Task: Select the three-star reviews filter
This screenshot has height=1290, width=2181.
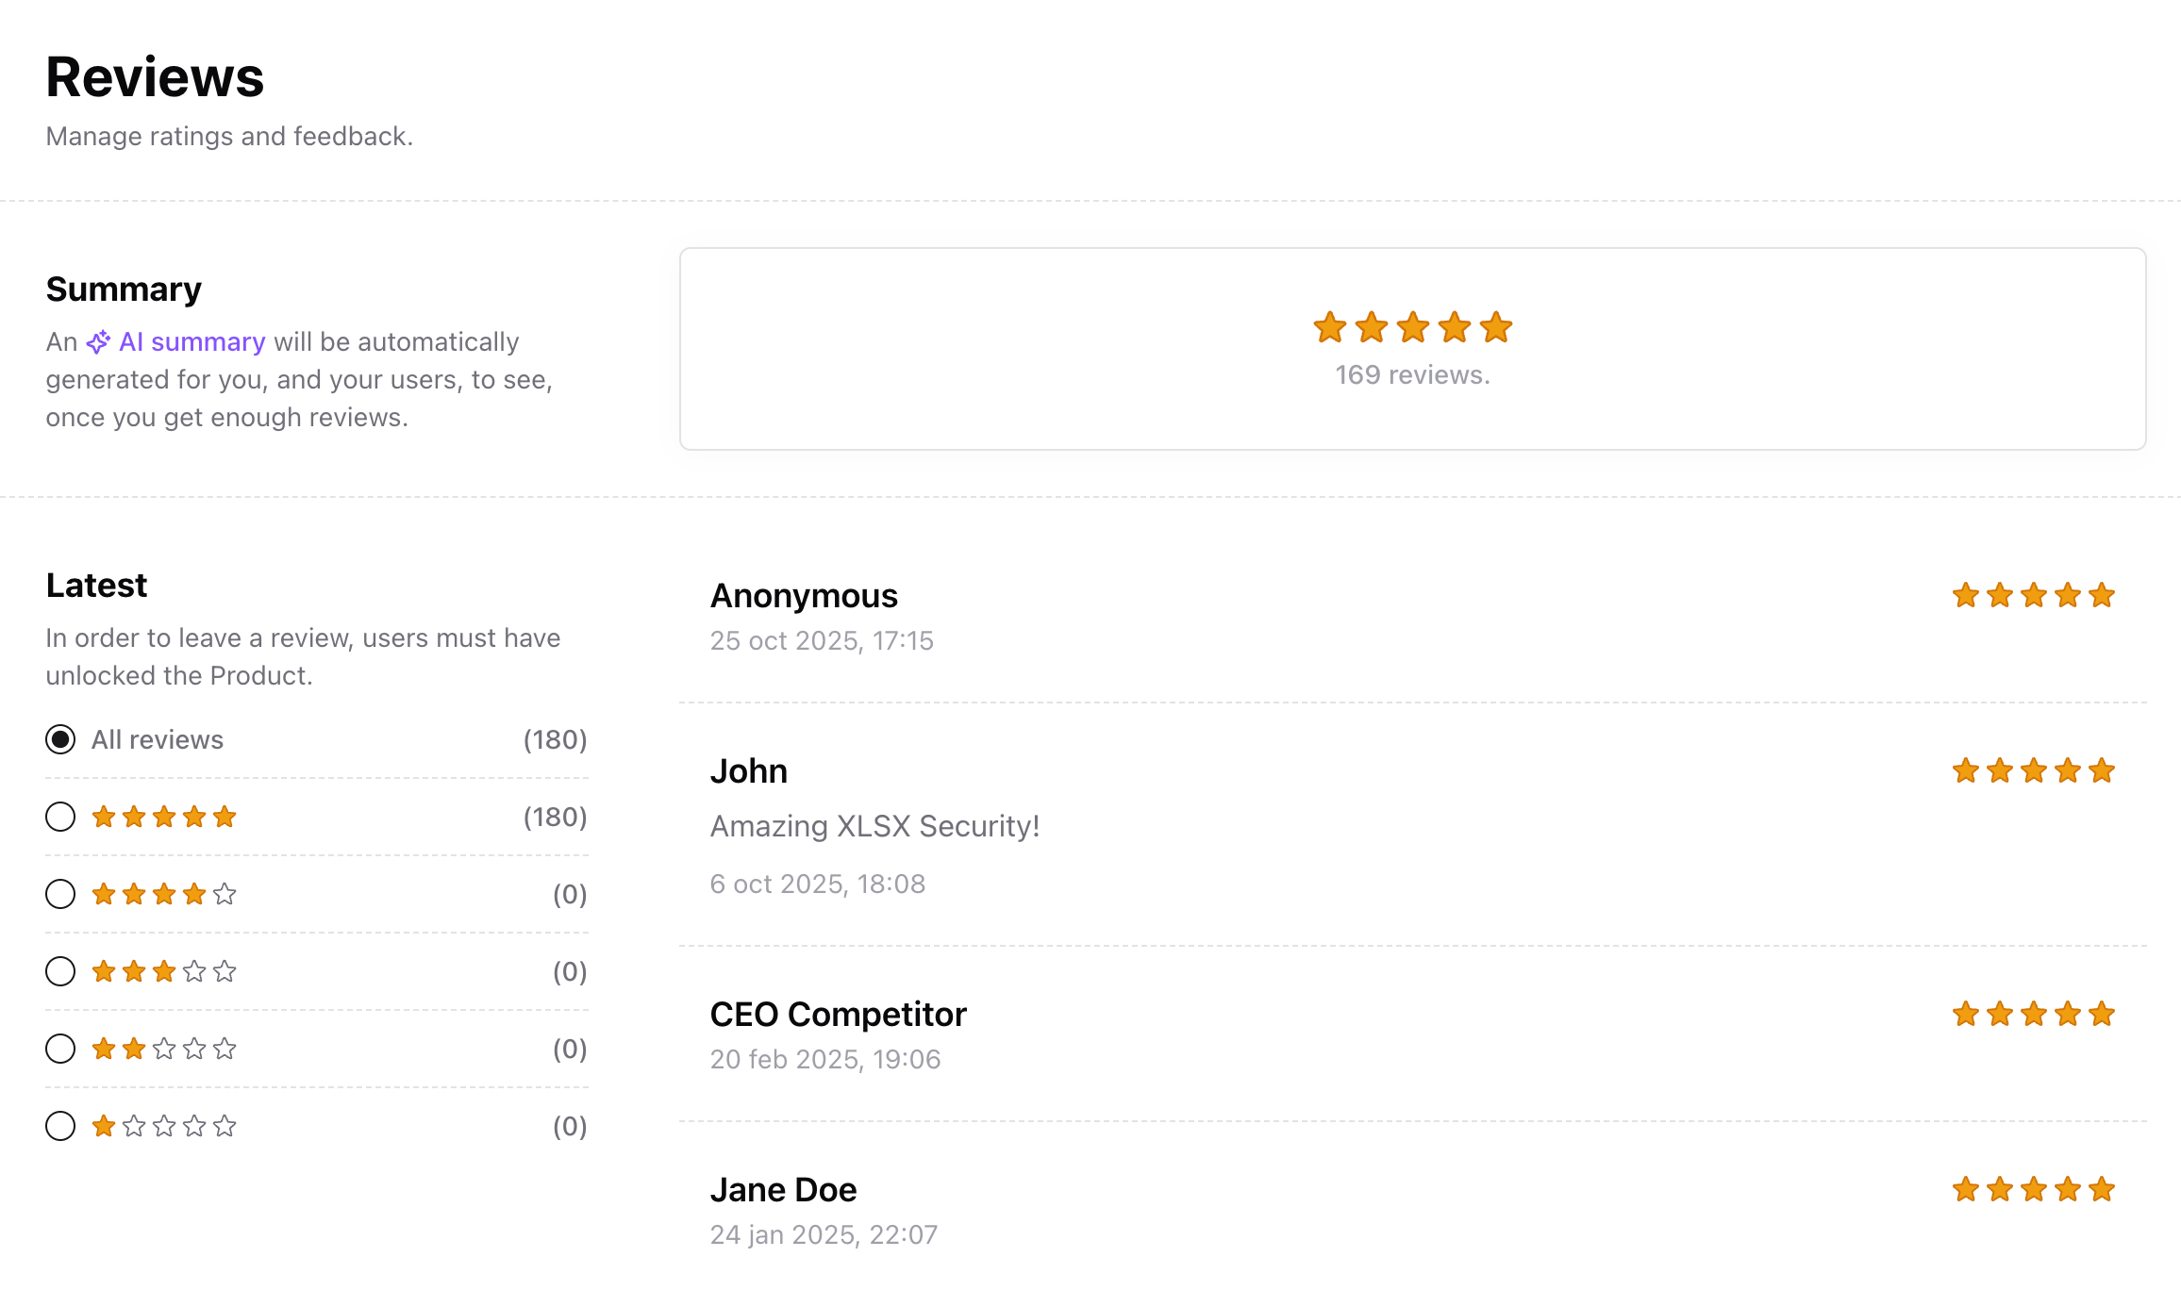Action: click(59, 971)
